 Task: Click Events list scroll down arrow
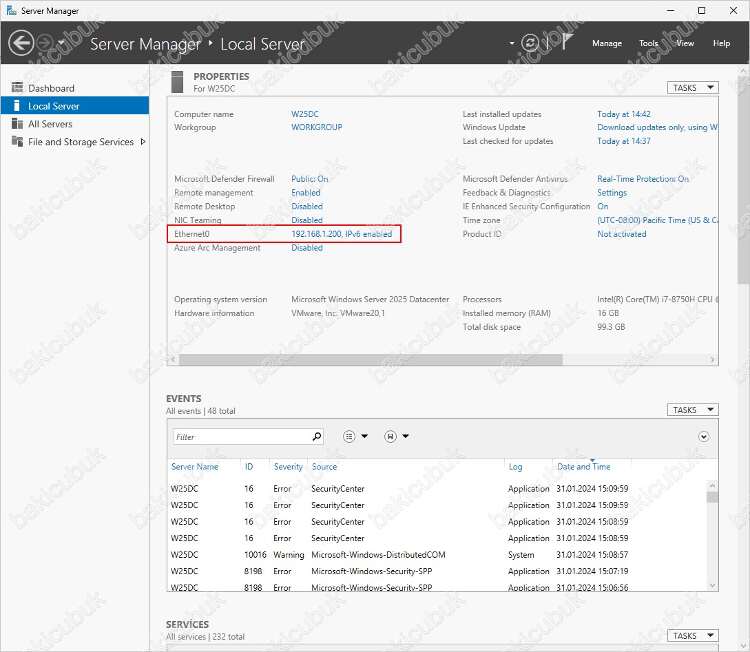point(712,585)
